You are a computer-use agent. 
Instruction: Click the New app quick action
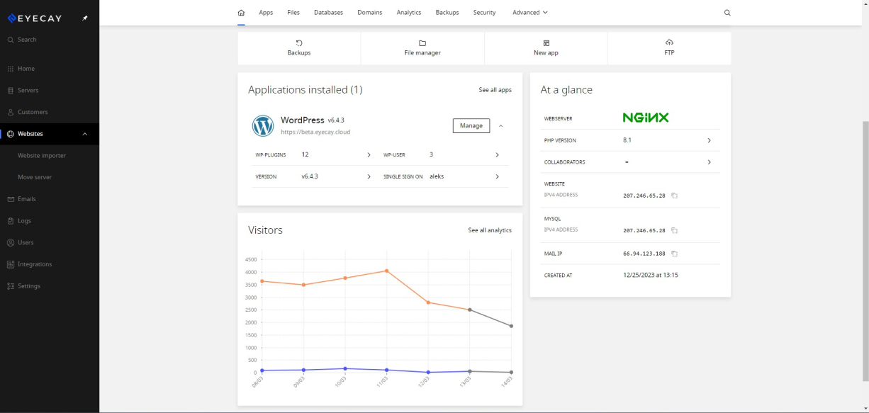(546, 48)
